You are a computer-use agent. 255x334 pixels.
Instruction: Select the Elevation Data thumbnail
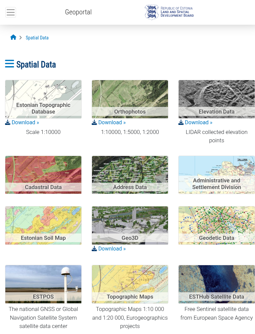point(217,99)
